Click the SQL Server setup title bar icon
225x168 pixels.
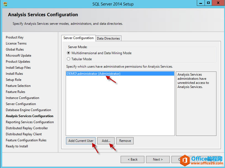5,4
